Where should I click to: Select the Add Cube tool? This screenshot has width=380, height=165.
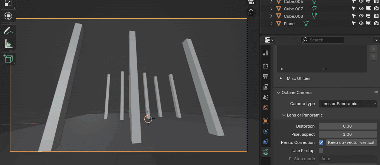click(x=8, y=58)
